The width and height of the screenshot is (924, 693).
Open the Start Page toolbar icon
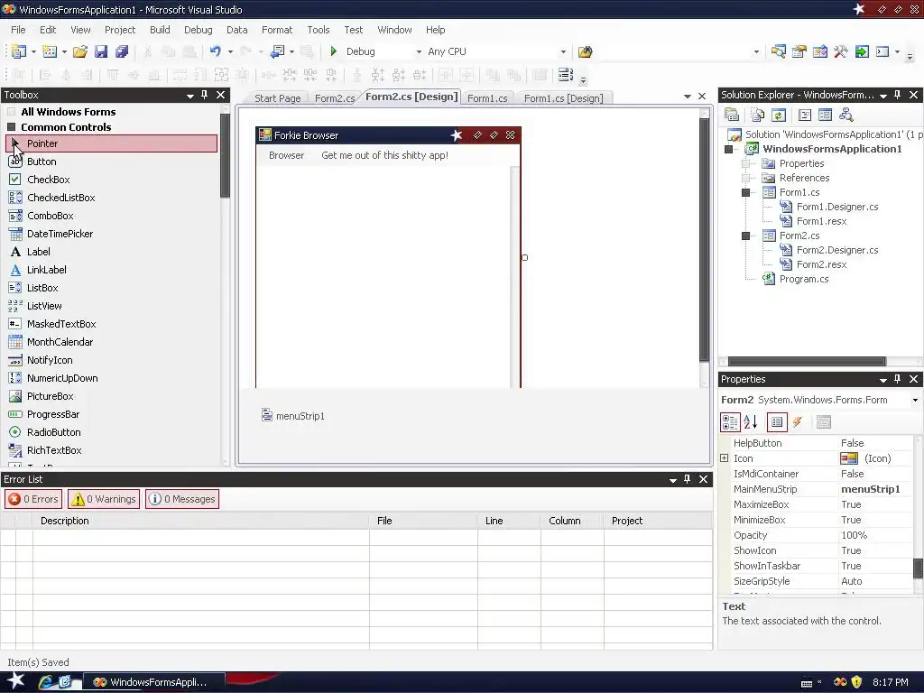click(x=862, y=51)
